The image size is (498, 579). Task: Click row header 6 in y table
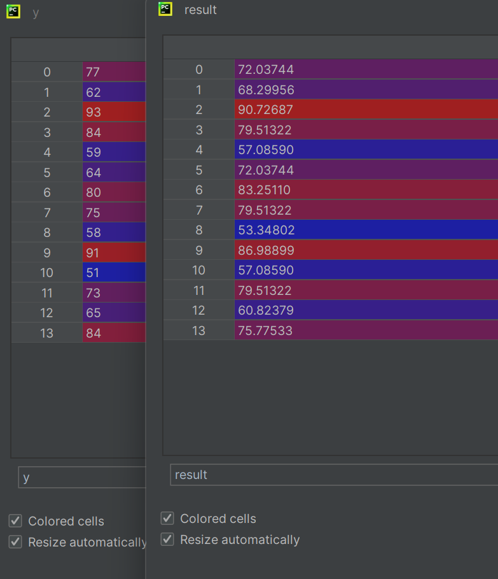coord(47,192)
